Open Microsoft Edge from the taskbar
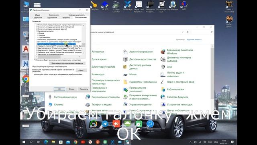 (x=46, y=142)
